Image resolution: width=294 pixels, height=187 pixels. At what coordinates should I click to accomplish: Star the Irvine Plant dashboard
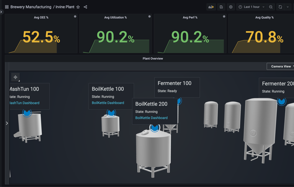click(x=78, y=7)
